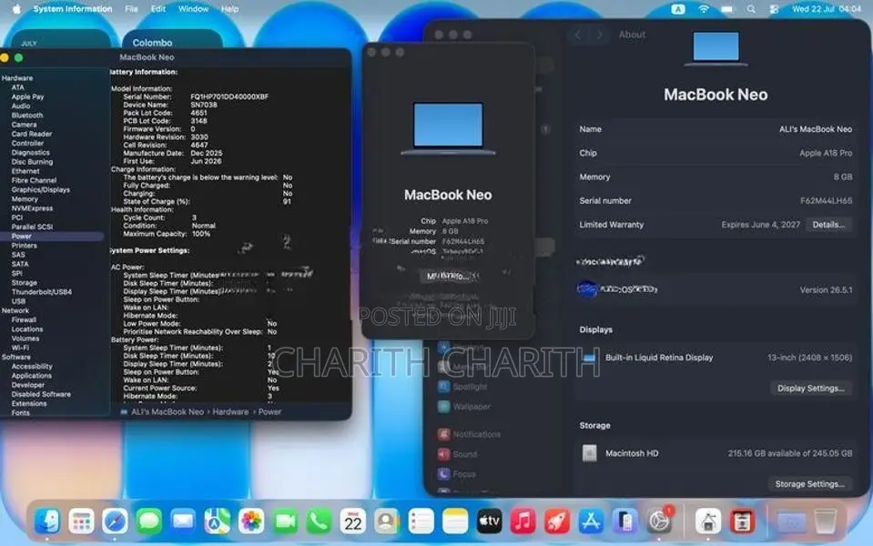Image resolution: width=873 pixels, height=546 pixels.
Task: Select Firewall under Network
Action: (x=24, y=320)
